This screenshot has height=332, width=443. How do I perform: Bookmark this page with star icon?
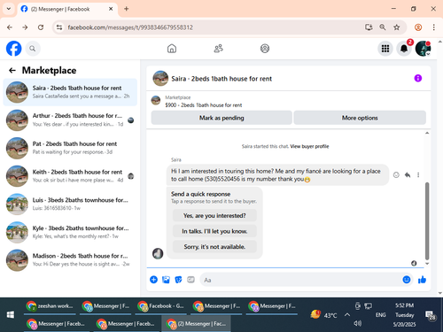coord(396,27)
